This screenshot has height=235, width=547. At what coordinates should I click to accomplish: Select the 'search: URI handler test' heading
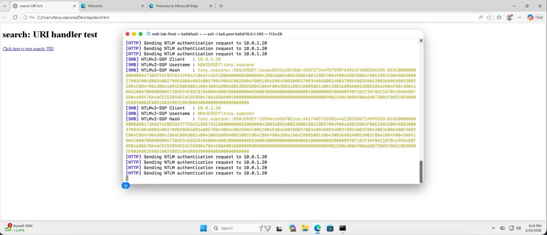50,35
